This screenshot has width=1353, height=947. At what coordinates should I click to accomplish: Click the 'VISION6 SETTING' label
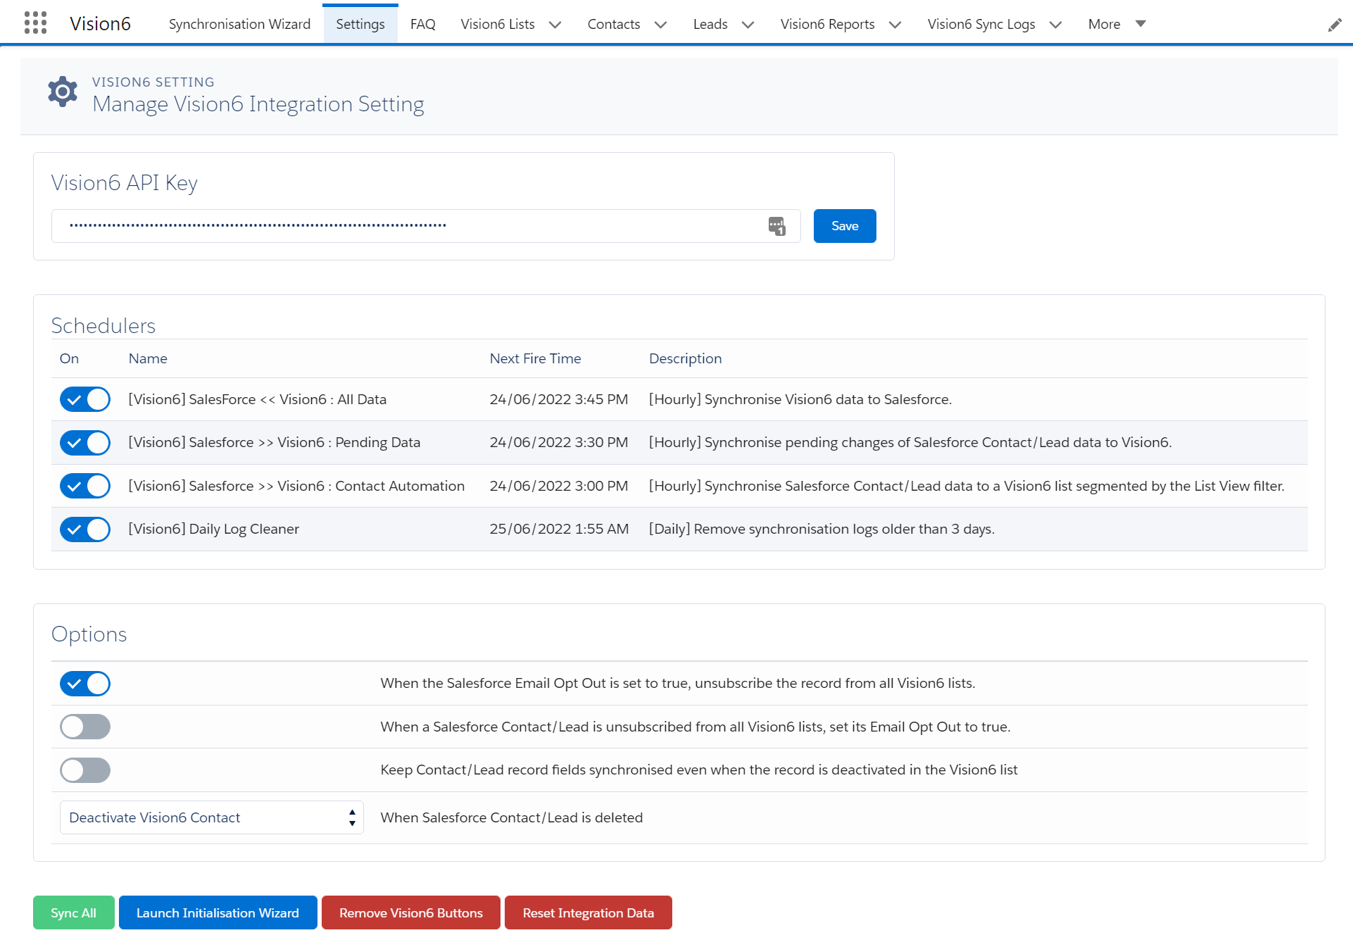[x=153, y=82]
